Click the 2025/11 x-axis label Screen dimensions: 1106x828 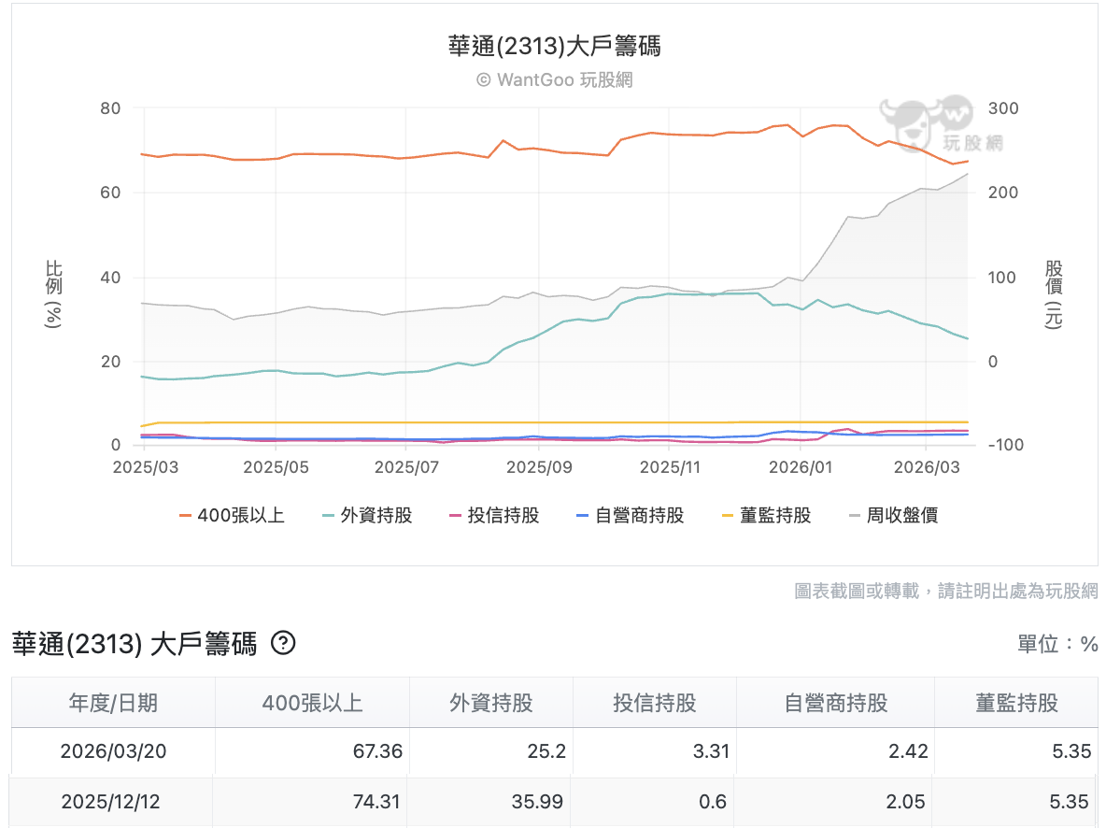tap(670, 467)
